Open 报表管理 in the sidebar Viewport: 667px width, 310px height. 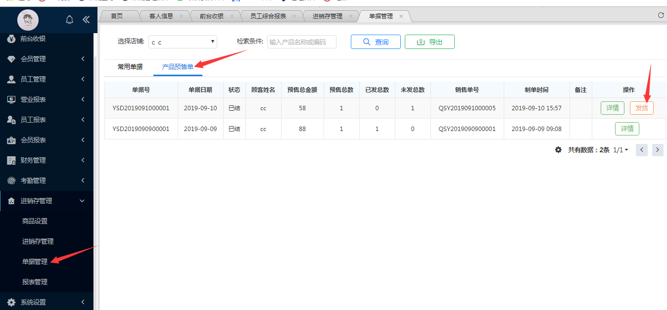coord(35,282)
